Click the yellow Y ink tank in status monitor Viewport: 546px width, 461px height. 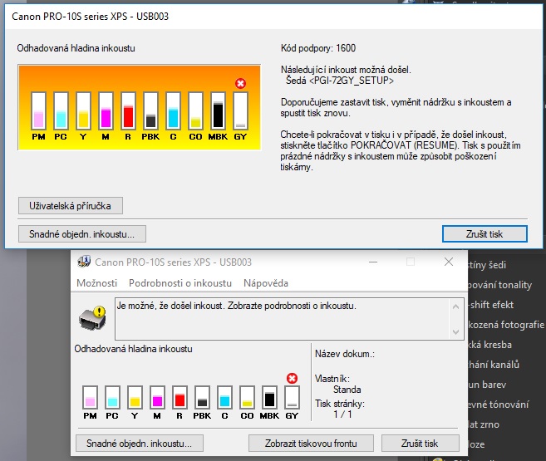click(135, 397)
